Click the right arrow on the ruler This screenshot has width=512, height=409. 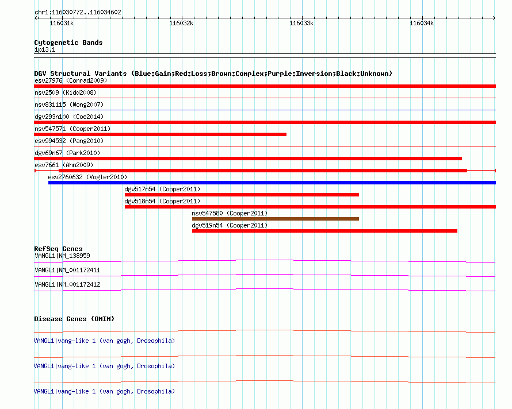click(494, 18)
